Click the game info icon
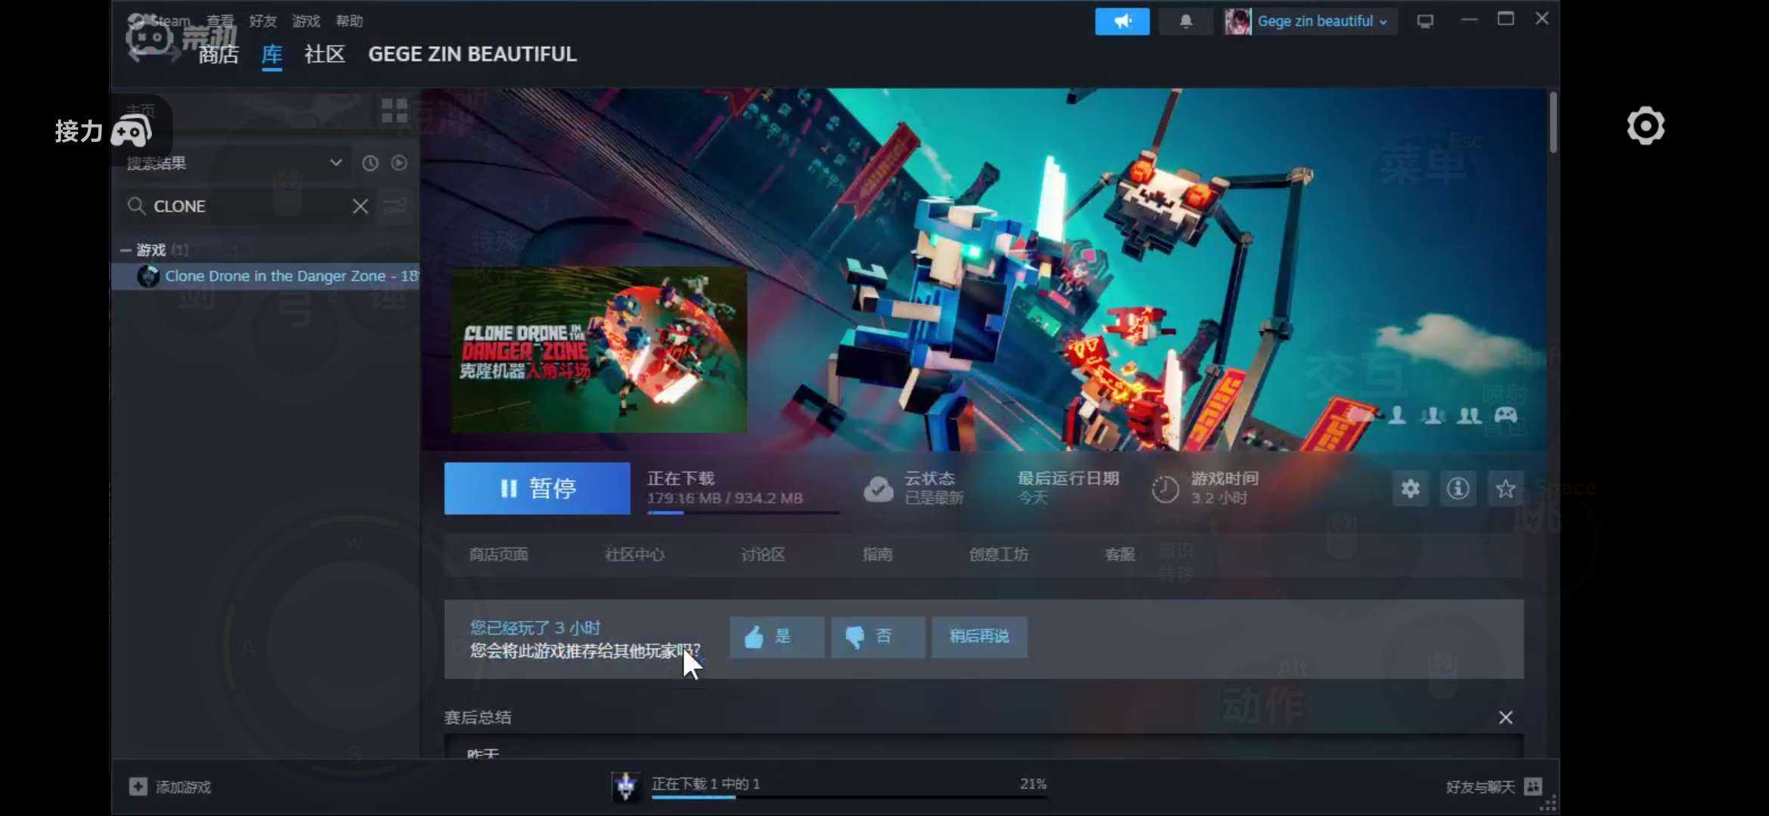This screenshot has width=1769, height=816. coord(1458,489)
